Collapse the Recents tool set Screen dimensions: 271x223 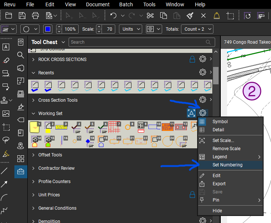33,73
